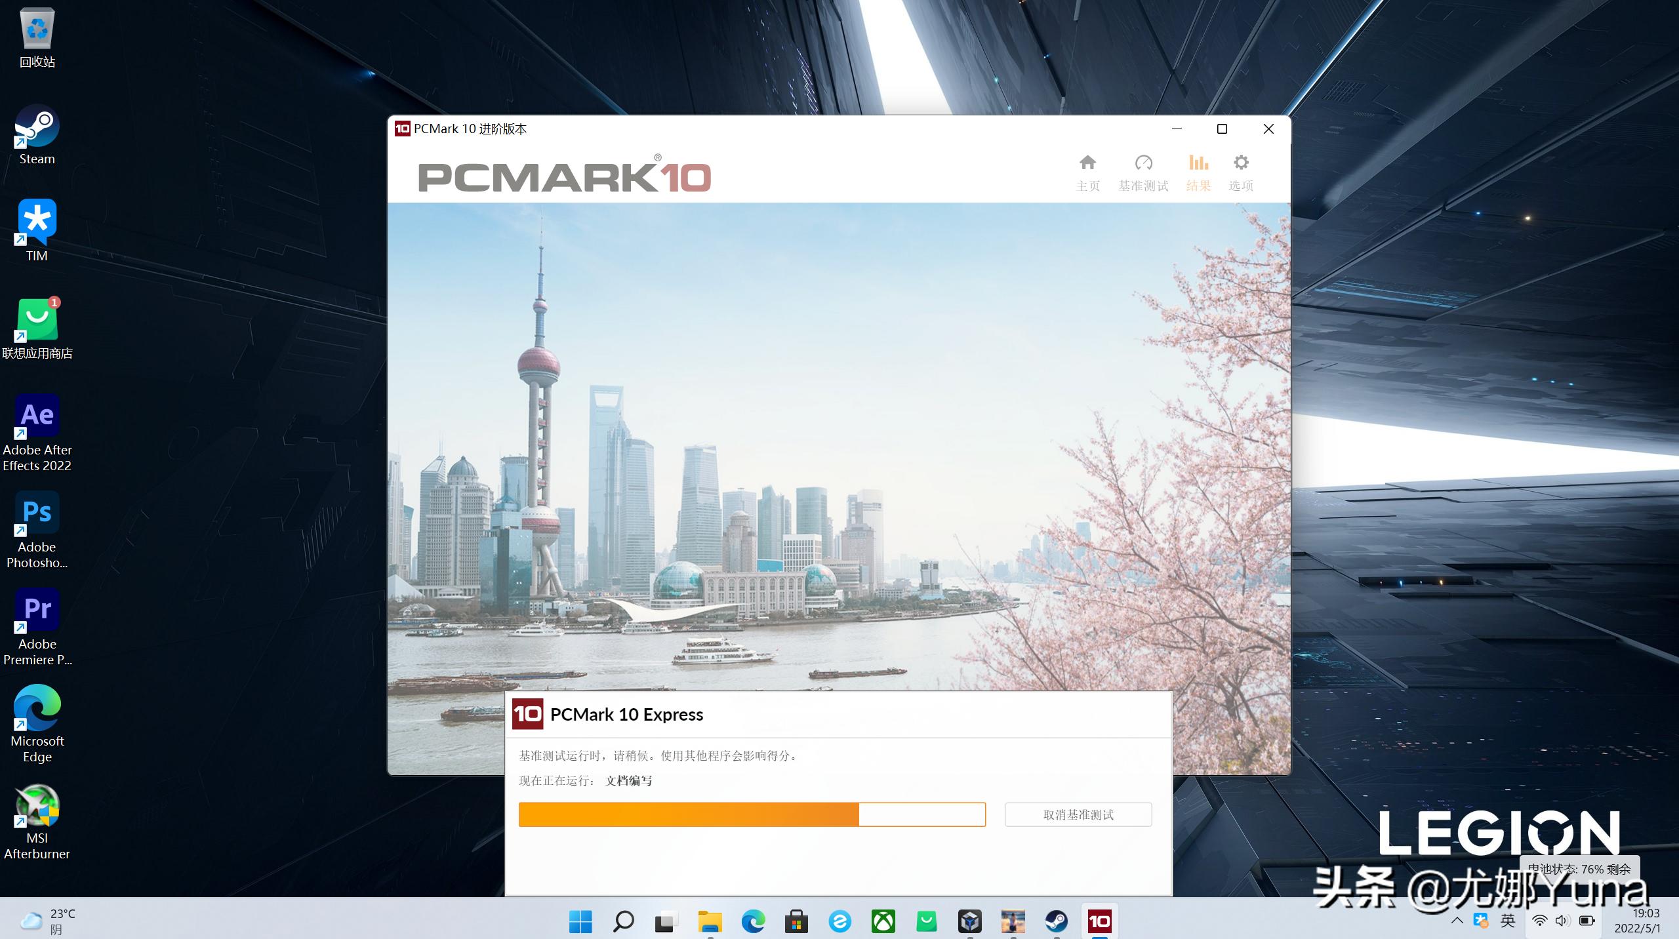This screenshot has height=939, width=1679.
Task: Launch Adobe Photoshop desktop shortcut
Action: click(37, 528)
